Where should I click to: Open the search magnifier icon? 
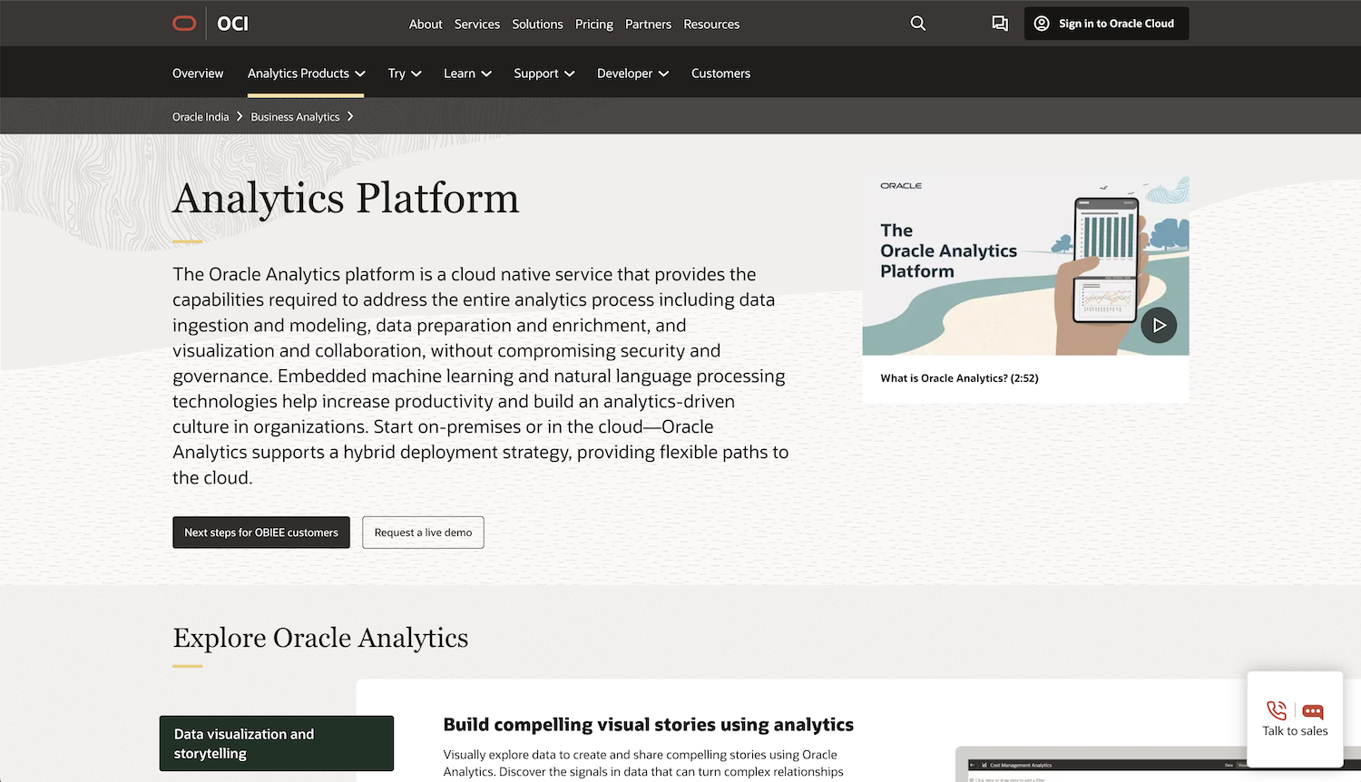[x=918, y=24]
